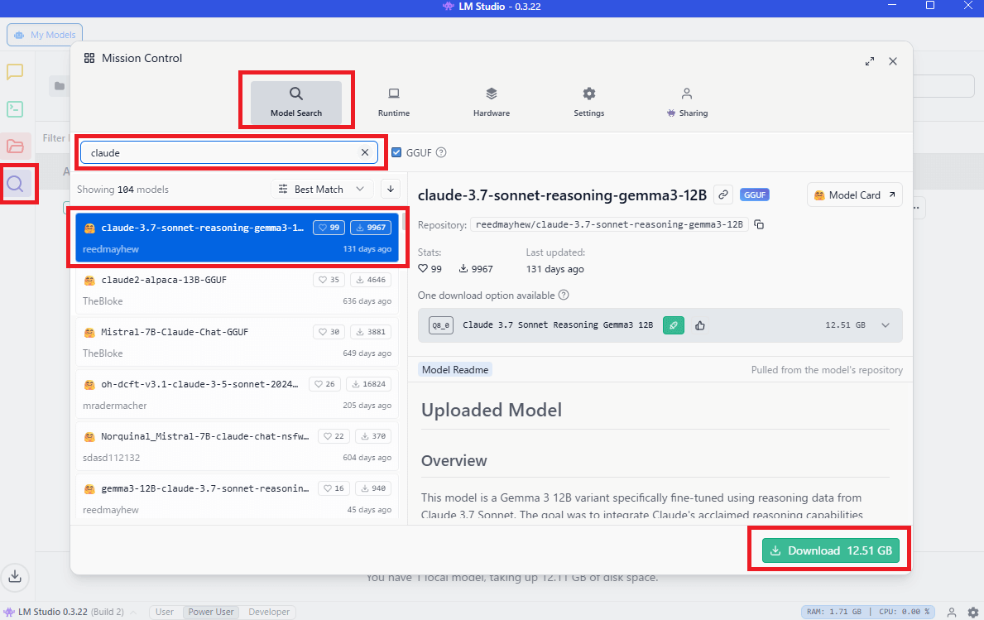The height and width of the screenshot is (620, 984).
Task: Clear the 'claude' search query
Action: (365, 152)
